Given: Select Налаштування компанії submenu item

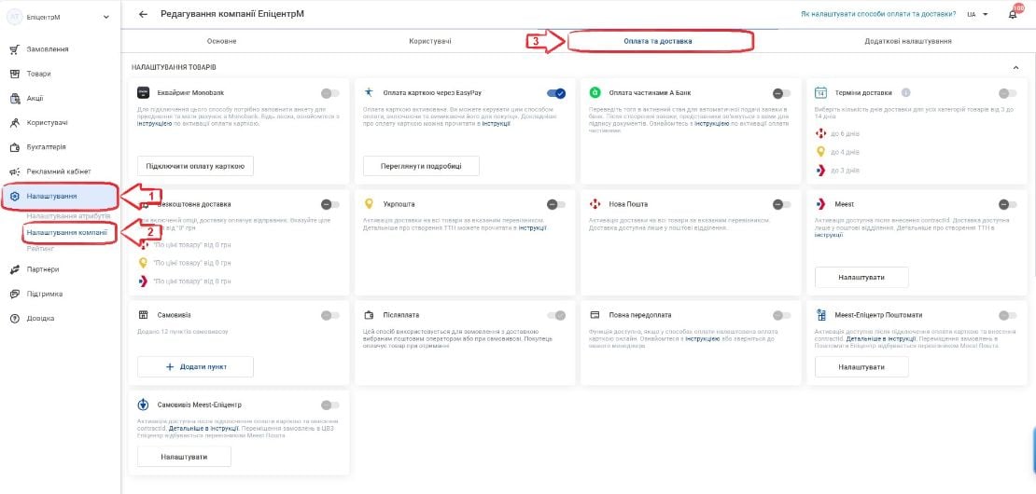Looking at the screenshot, I should 66,233.
